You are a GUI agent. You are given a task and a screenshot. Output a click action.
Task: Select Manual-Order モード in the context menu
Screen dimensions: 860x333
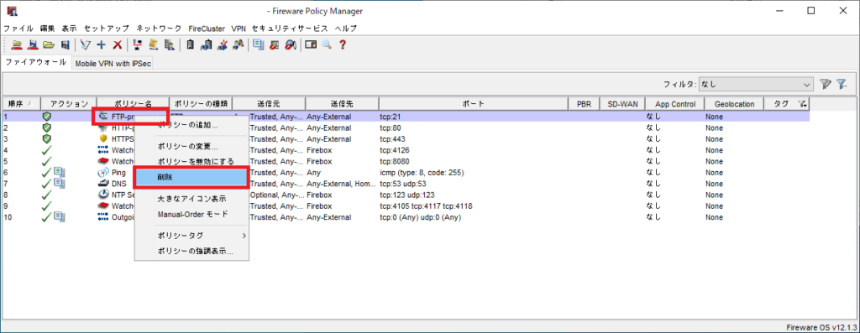[x=192, y=214]
